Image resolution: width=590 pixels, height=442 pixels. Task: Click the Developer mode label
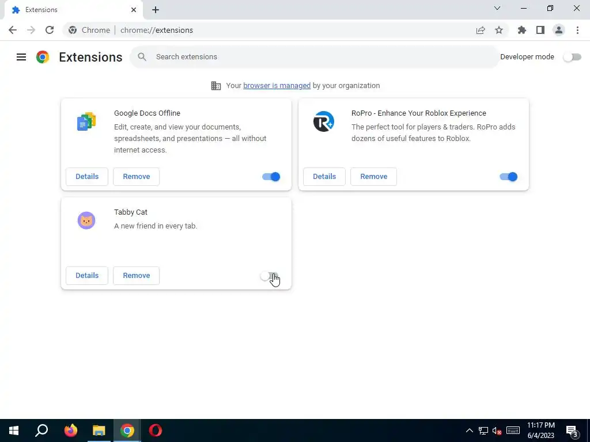tap(527, 57)
